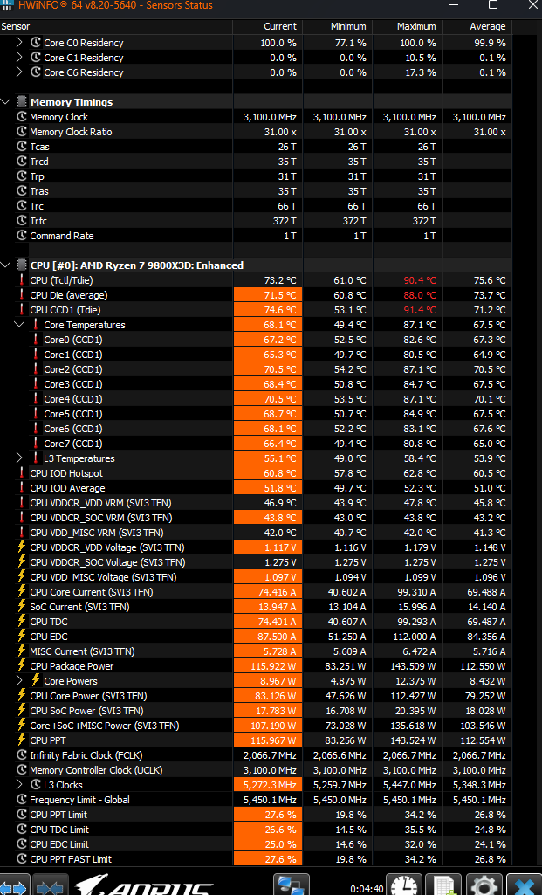542x895 pixels.
Task: Reset min/max values with the clock icon
Action: click(404, 884)
